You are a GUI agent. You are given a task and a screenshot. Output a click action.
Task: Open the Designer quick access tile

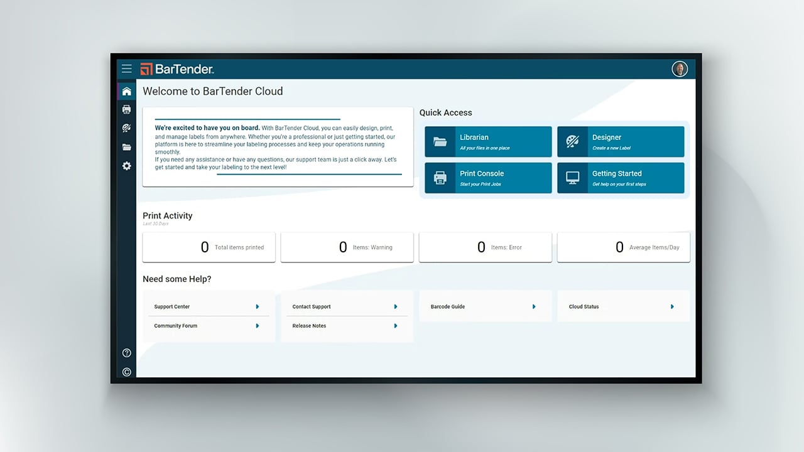(x=621, y=142)
